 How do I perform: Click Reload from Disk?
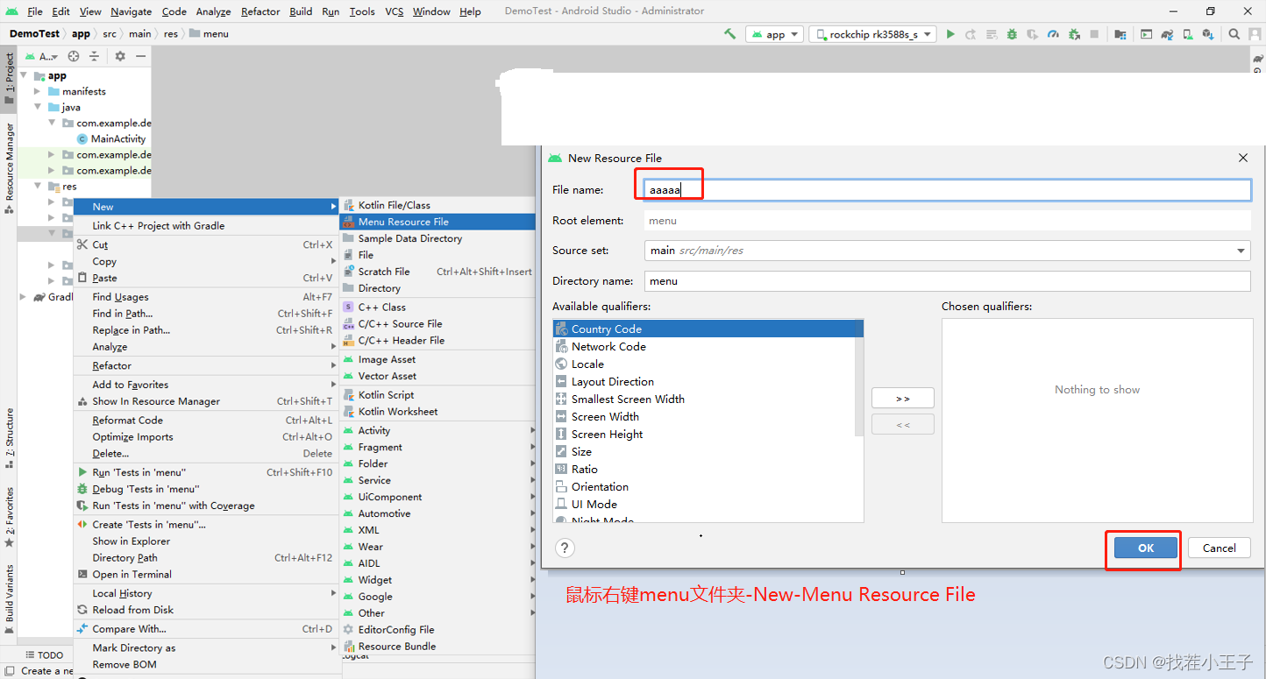(207, 610)
